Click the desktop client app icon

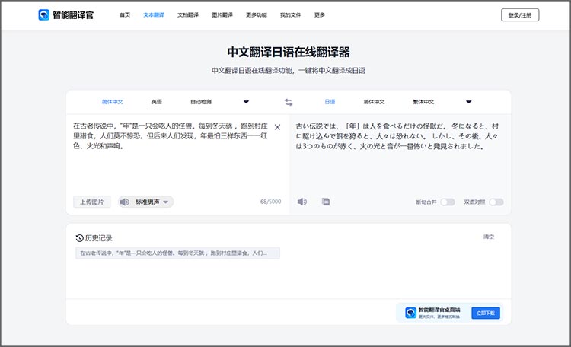pyautogui.click(x=411, y=313)
